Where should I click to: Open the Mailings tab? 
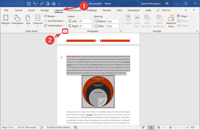point(92,10)
